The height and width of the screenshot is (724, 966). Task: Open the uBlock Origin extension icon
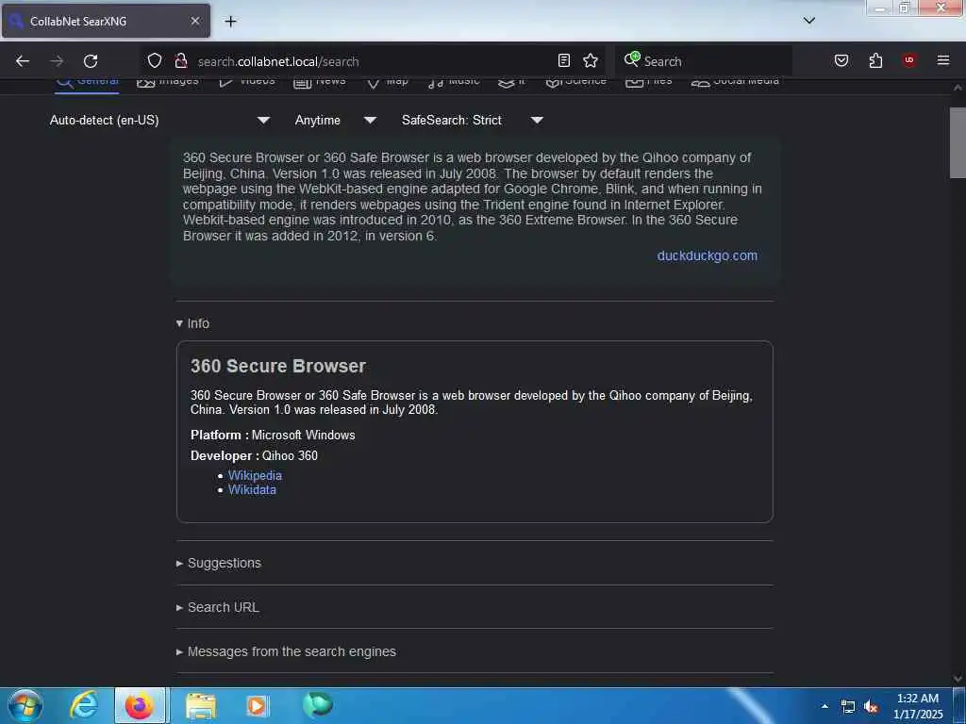point(908,60)
